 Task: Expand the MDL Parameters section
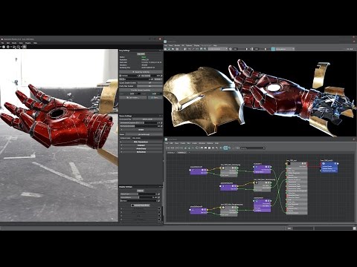[x=141, y=142]
